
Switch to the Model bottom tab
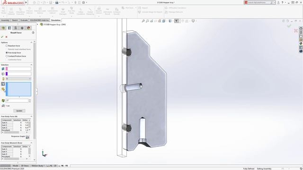pos(15,166)
